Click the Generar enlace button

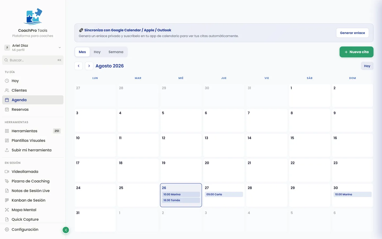tap(353, 33)
